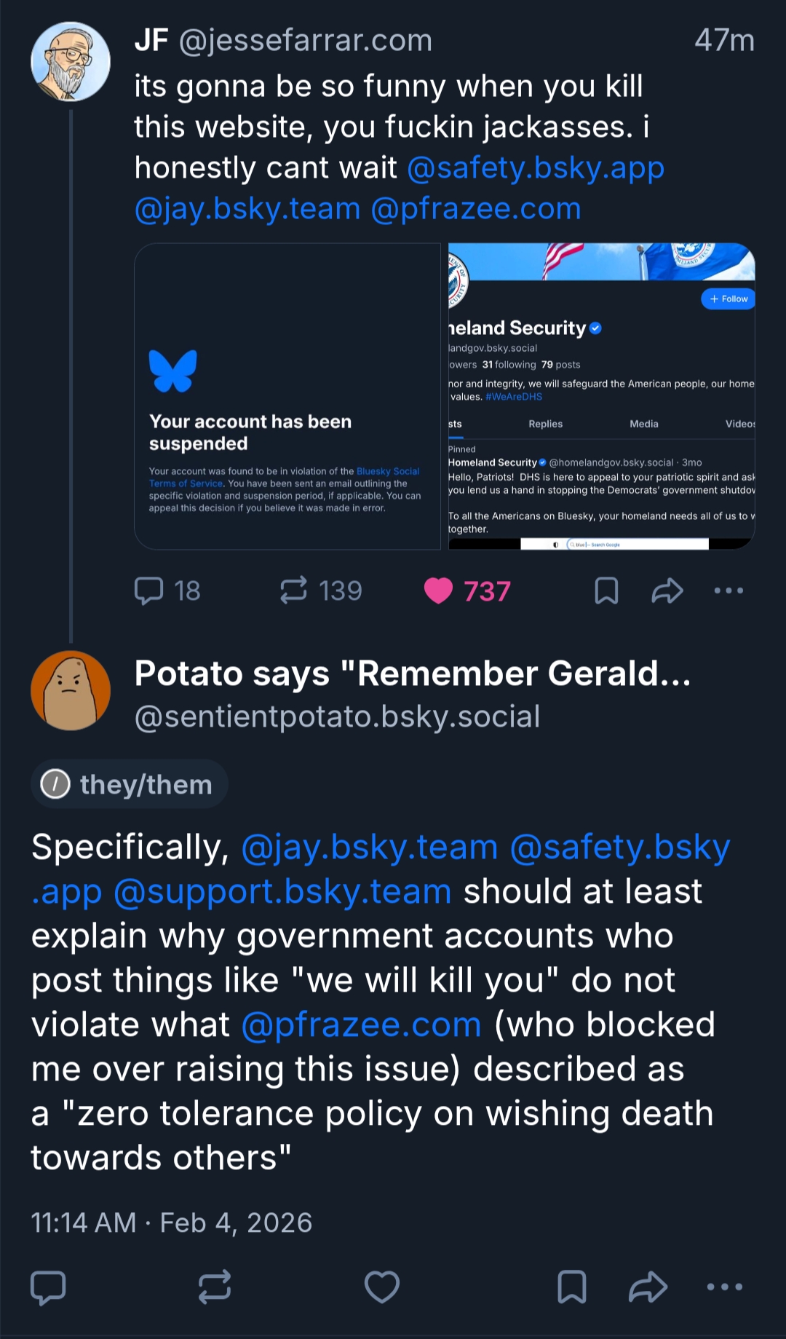786x1339 pixels.
Task: Repost JF's post with 139 reposts
Action: (x=294, y=590)
